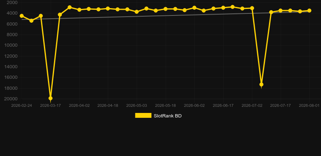Click the yellow SlotRank BD legend swatch
Image resolution: width=321 pixels, height=156 pixels.
tap(143, 115)
